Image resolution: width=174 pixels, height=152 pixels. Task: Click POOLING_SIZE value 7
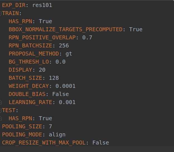pos(50,126)
